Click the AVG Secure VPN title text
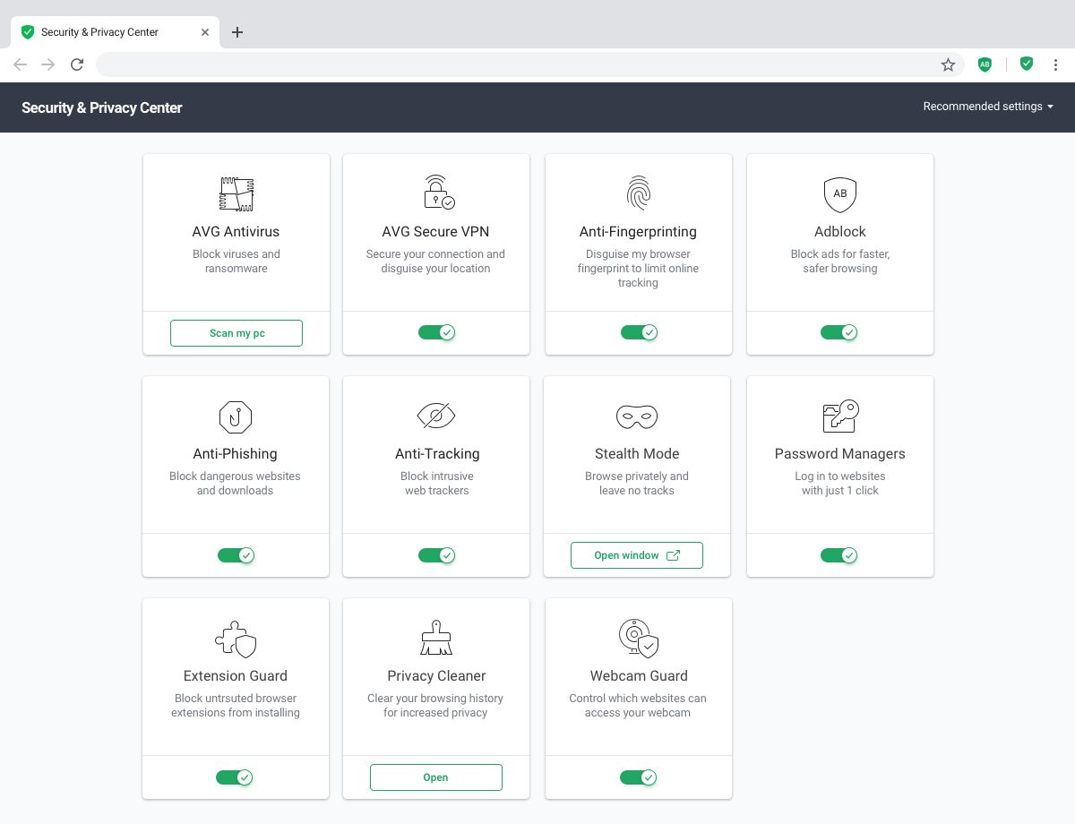1075x824 pixels. point(435,232)
